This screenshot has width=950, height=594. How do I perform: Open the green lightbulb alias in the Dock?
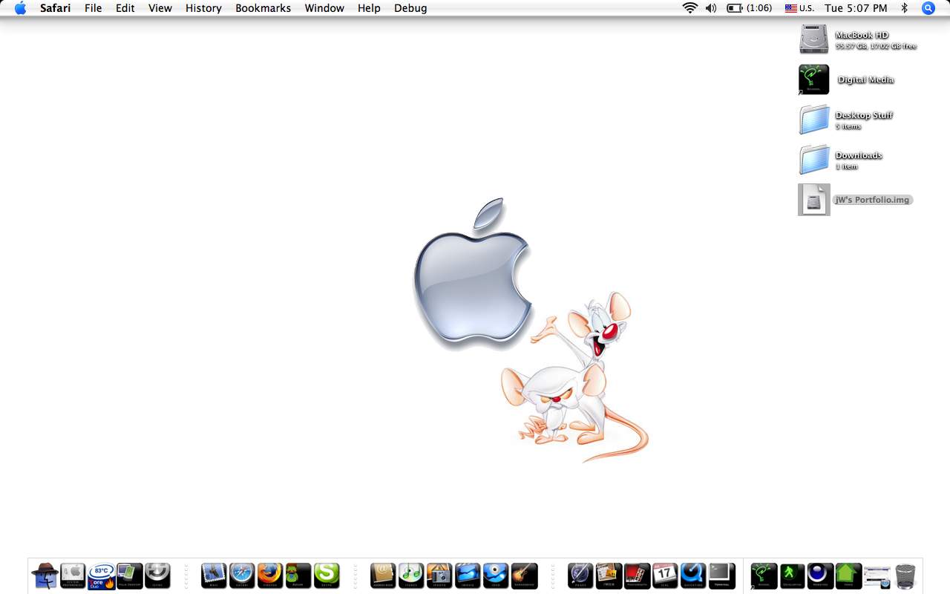pyautogui.click(x=764, y=575)
